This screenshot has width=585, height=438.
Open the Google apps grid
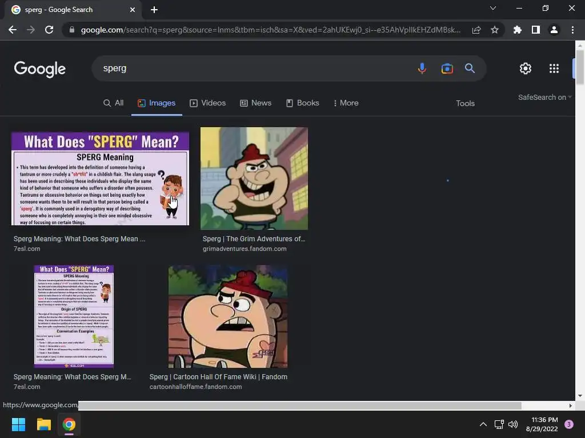(x=554, y=68)
